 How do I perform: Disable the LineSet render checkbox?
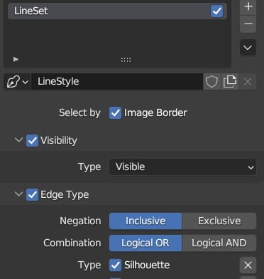pos(216,11)
